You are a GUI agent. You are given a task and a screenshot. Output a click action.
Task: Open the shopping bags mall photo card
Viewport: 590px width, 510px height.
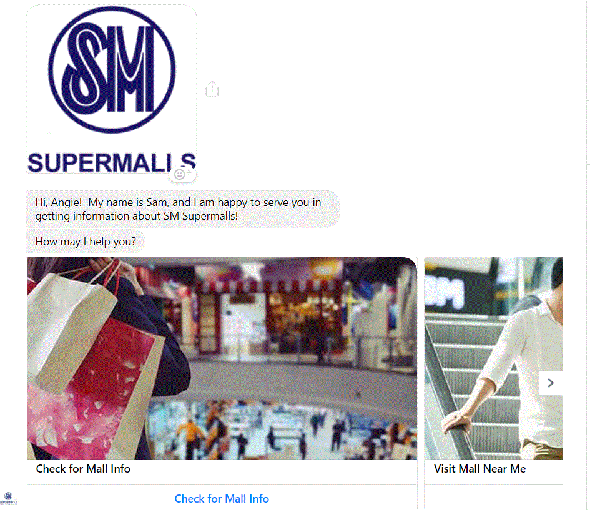point(222,358)
